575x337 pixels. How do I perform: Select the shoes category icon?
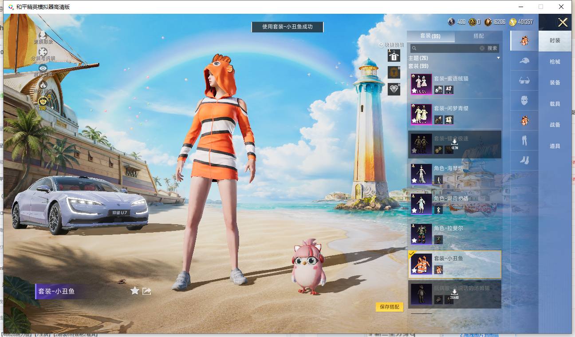click(x=524, y=160)
